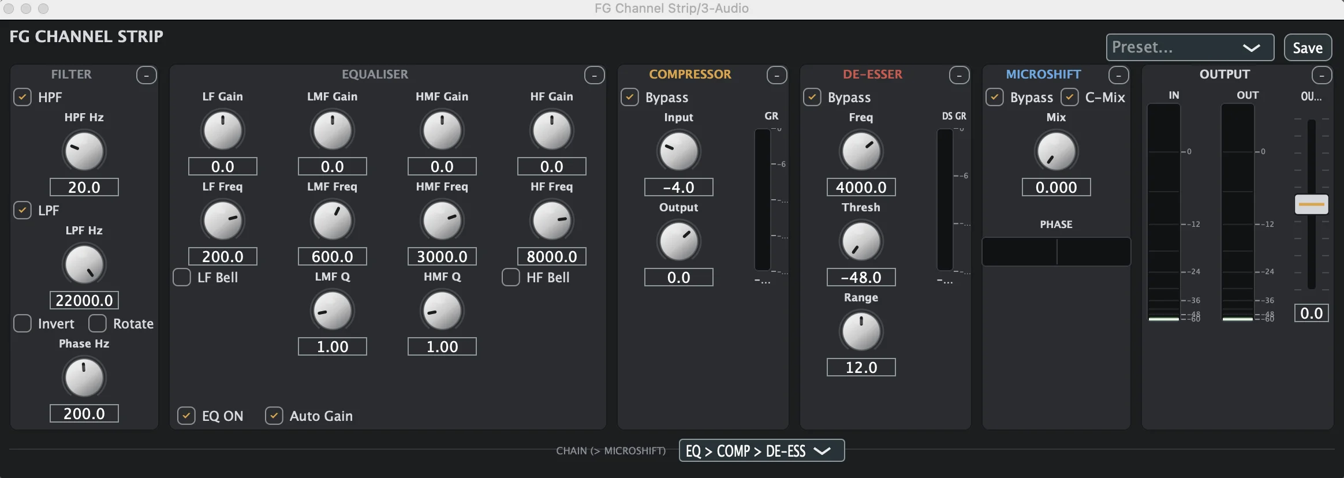Toggle the Auto Gain checkbox
The width and height of the screenshot is (1344, 478).
pyautogui.click(x=274, y=416)
